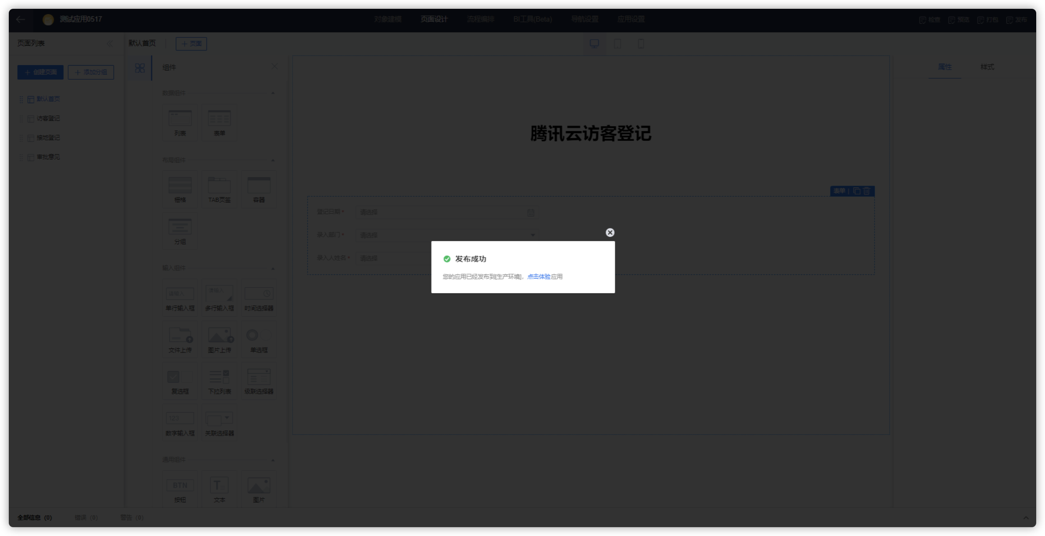Click the 创建页面 button
This screenshot has height=536, width=1045.
tap(40, 72)
